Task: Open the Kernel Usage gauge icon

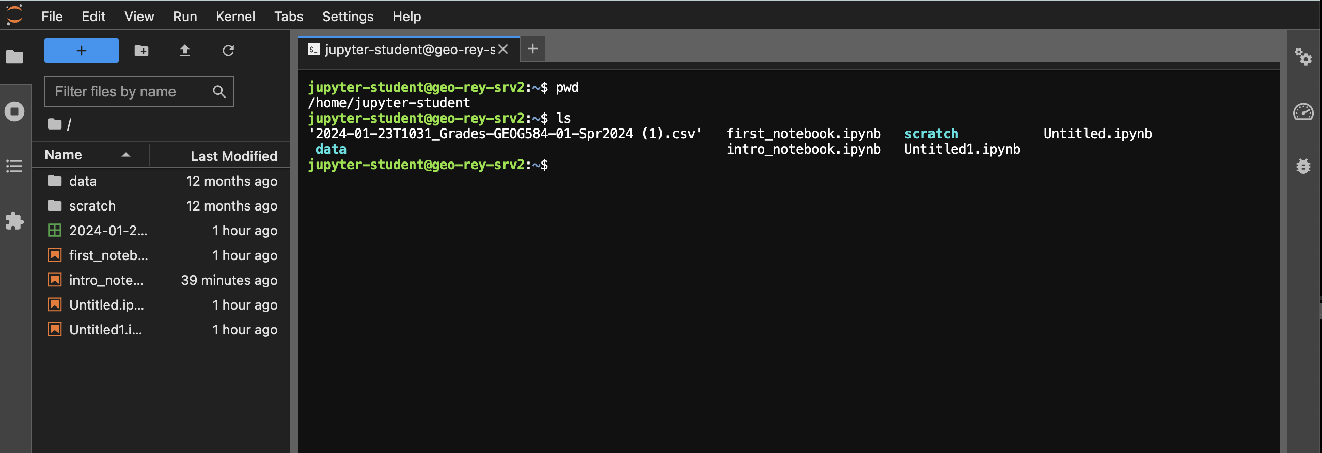Action: tap(1303, 112)
